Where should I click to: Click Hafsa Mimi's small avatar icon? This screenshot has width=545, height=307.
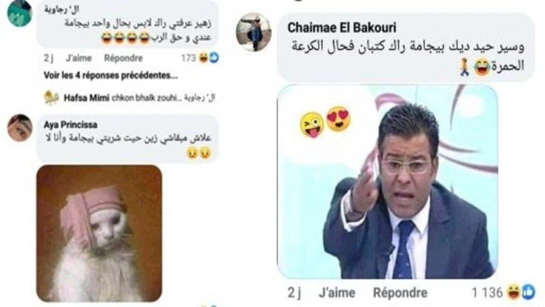(x=51, y=98)
